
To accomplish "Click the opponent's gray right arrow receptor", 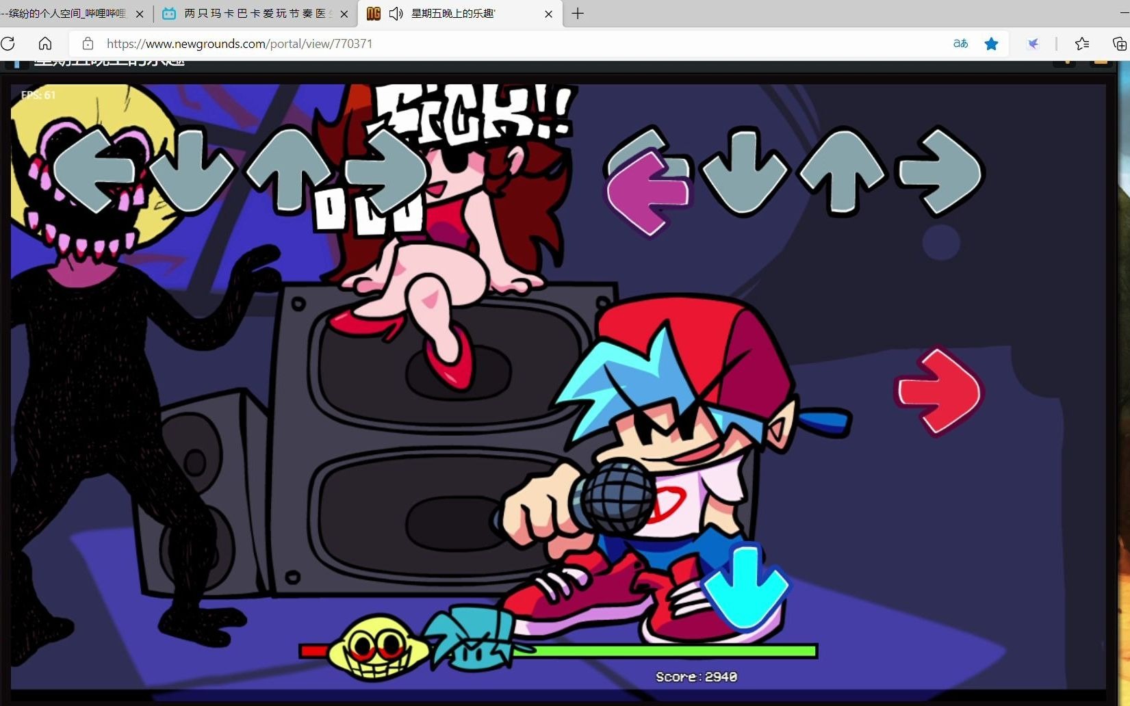I will [x=387, y=170].
